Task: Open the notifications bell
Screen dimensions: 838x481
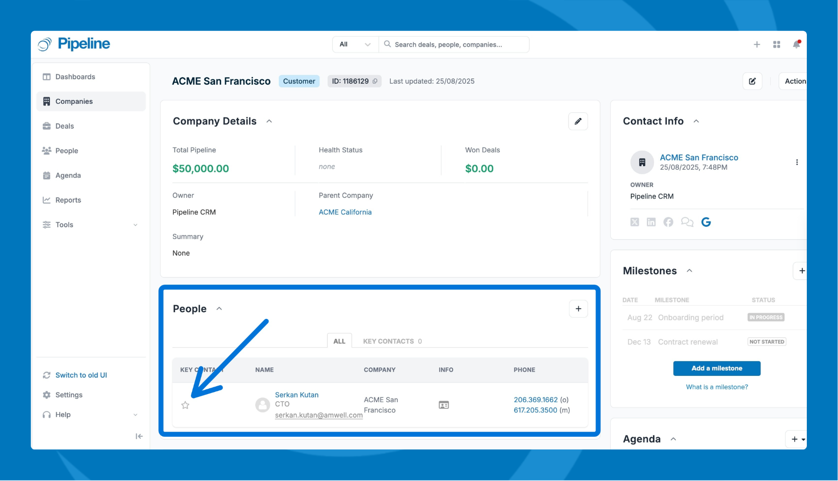Action: [797, 44]
